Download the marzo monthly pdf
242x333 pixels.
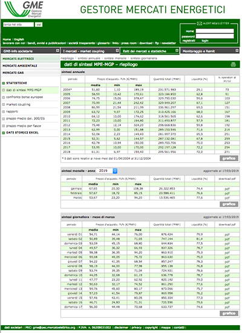click(227, 198)
